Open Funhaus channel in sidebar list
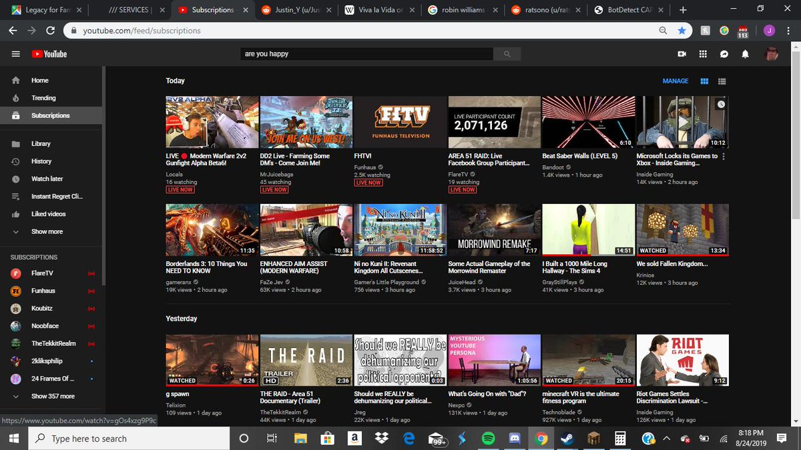Viewport: 801px width, 450px height. point(51,291)
